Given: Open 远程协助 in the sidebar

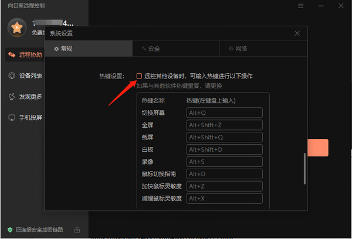Looking at the screenshot, I should [x=25, y=54].
